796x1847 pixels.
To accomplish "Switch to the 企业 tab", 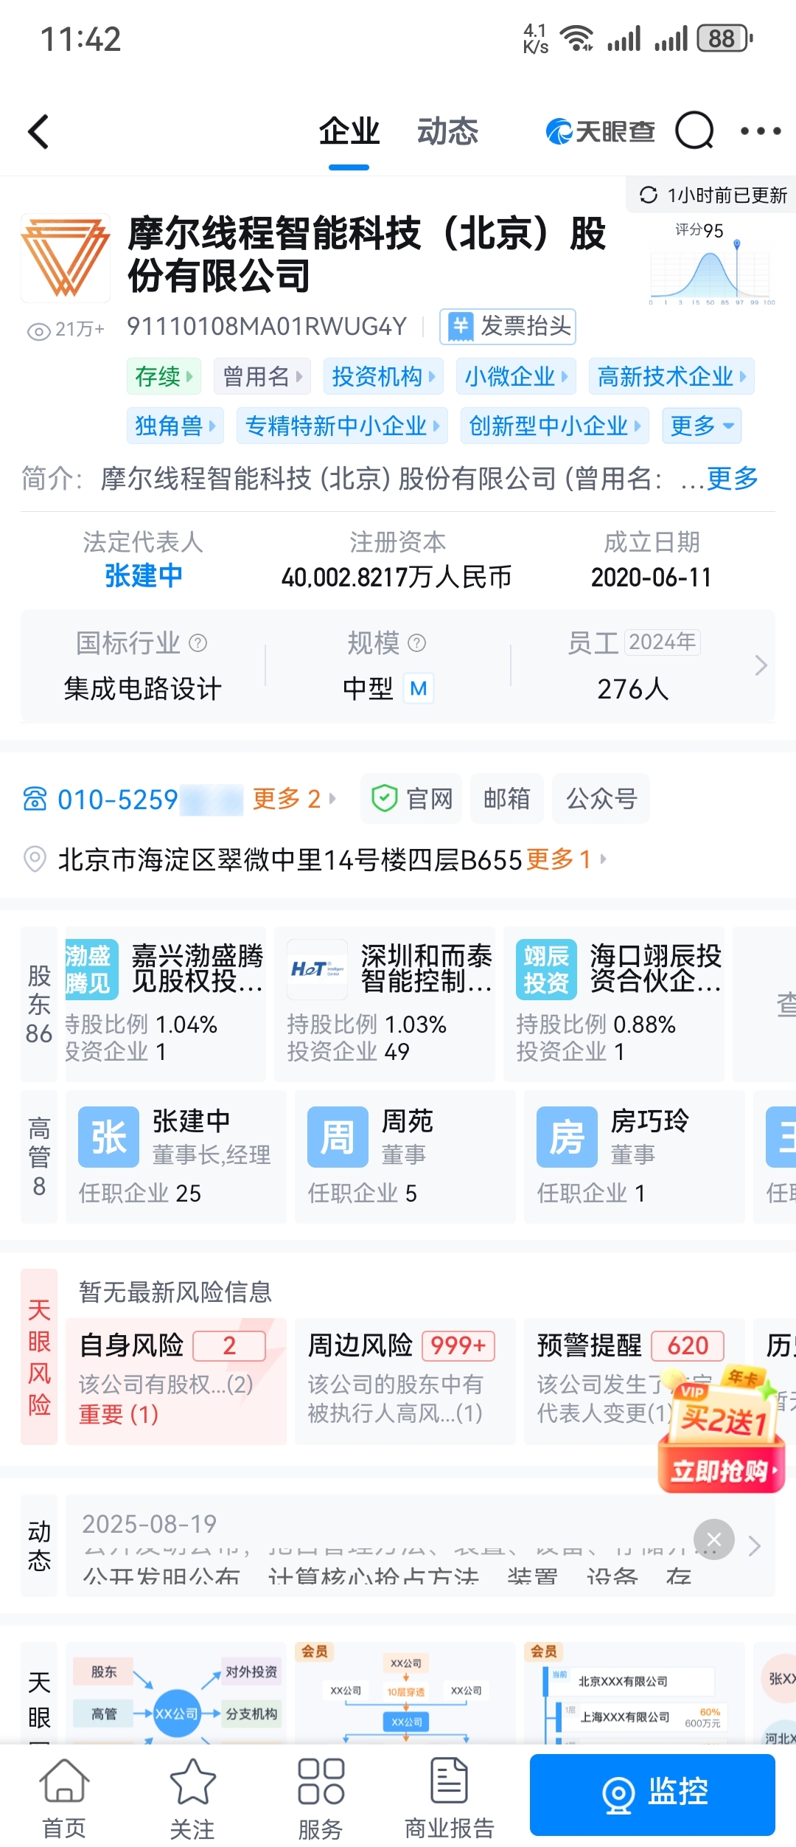I will [x=349, y=131].
